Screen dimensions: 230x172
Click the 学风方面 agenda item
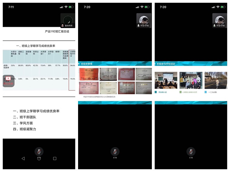coord(23,123)
